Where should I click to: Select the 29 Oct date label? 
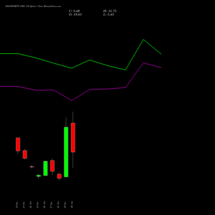click(65, 205)
